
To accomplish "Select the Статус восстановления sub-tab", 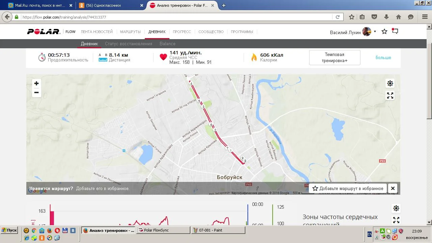I will [x=129, y=44].
